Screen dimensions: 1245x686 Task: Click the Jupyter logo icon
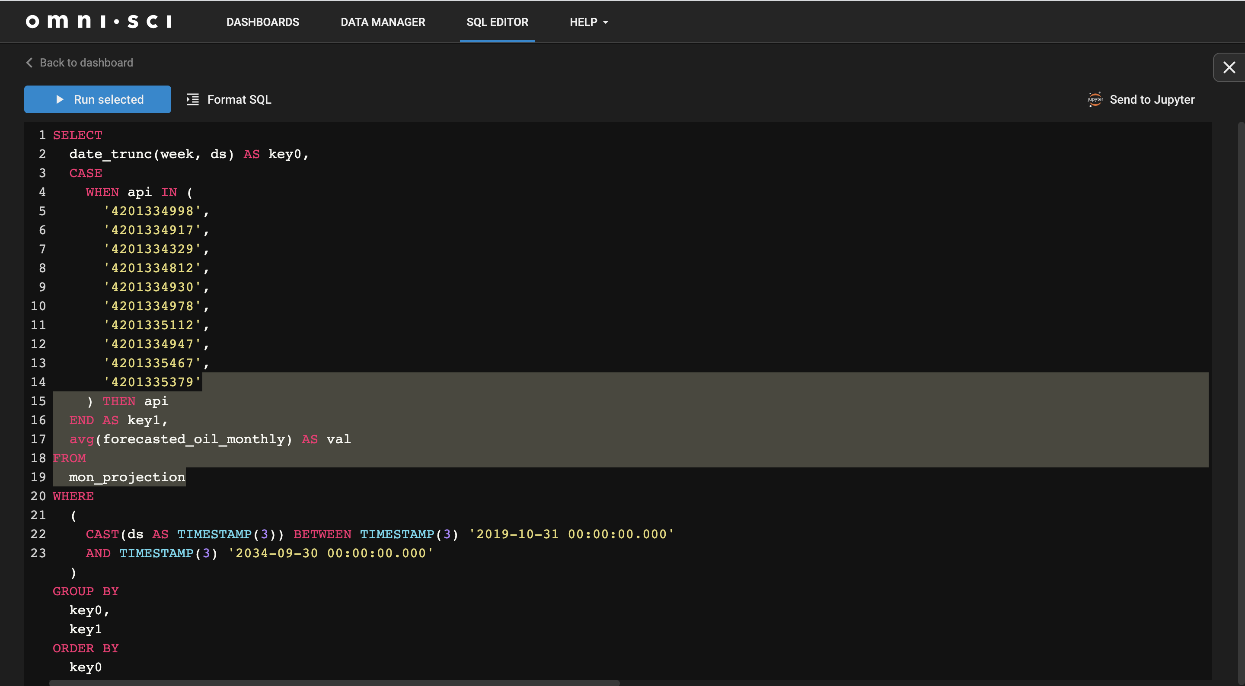click(x=1095, y=99)
